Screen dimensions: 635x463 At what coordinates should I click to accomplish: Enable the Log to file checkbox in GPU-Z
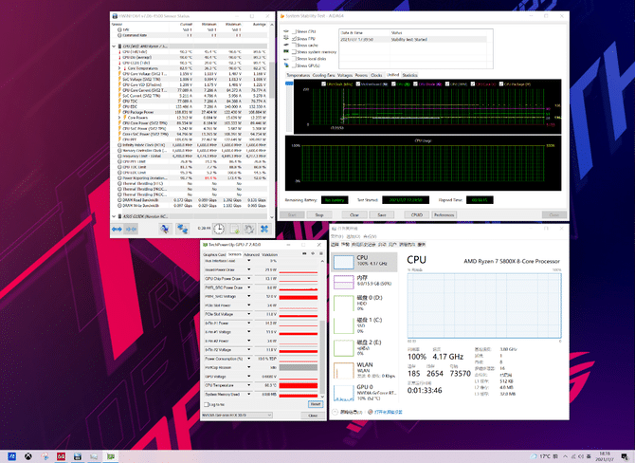(x=206, y=404)
